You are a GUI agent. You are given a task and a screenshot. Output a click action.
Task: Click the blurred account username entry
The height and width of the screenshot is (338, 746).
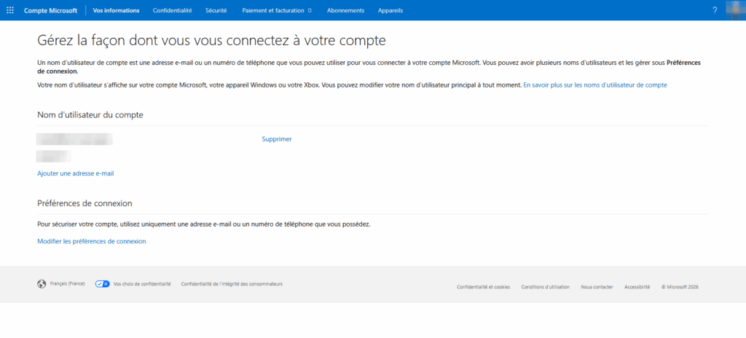click(x=75, y=139)
